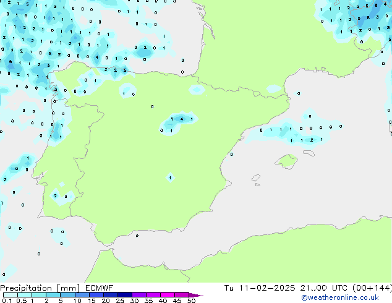Click the Menorca island outline
The width and height of the screenshot is (392, 303).
click(309, 153)
